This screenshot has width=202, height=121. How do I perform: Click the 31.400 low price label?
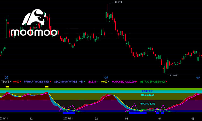point(173,75)
